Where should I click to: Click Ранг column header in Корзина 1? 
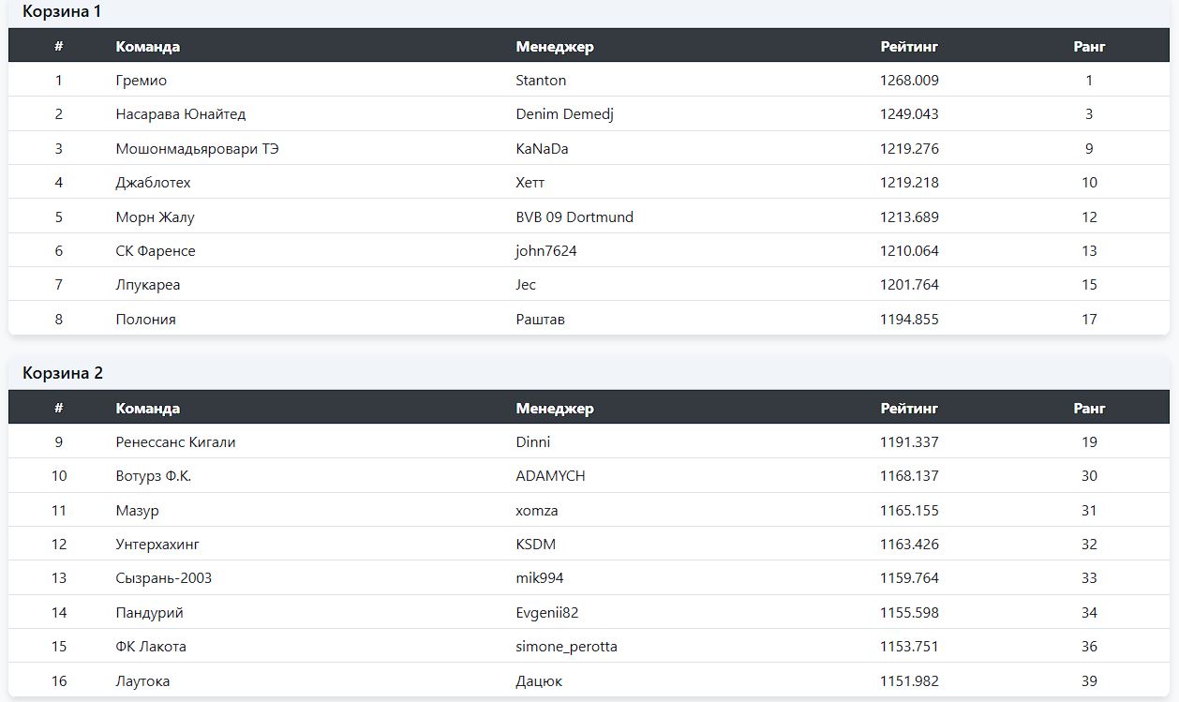[1089, 46]
